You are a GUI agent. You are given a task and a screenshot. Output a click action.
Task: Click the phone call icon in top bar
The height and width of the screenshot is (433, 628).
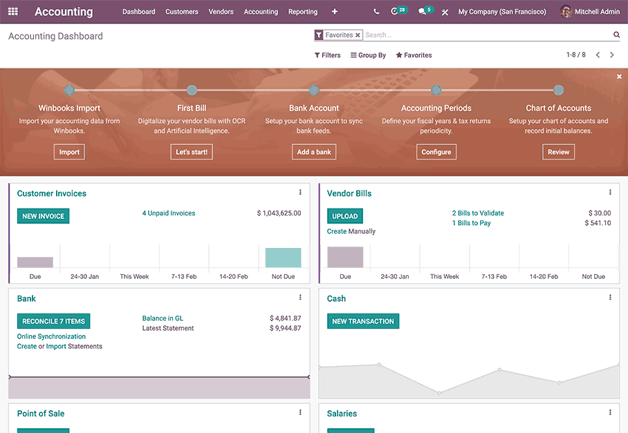tap(376, 11)
